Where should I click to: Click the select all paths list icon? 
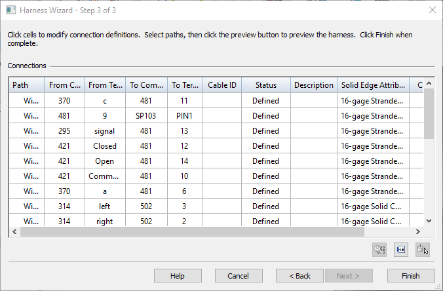401,249
